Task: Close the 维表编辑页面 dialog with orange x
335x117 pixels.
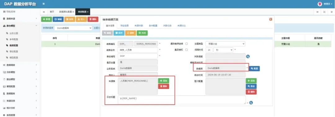Action: pos(270,19)
